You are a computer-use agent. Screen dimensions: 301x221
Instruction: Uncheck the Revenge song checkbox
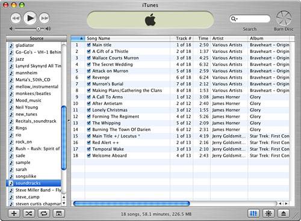click(x=88, y=77)
